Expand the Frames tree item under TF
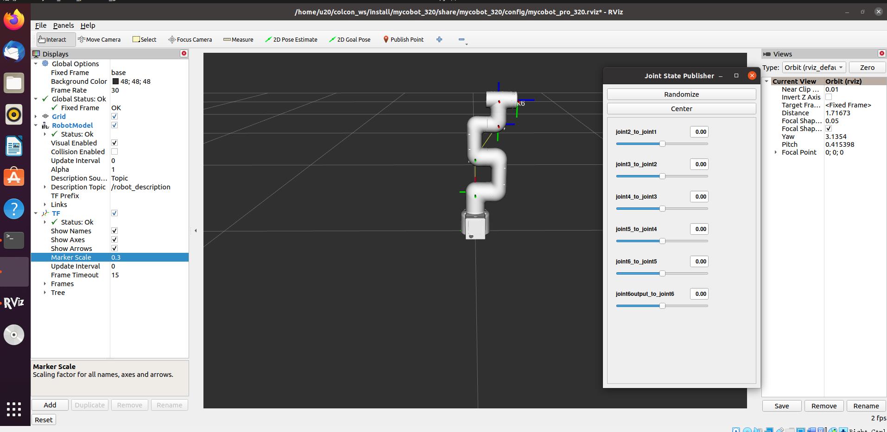The width and height of the screenshot is (887, 432). click(45, 284)
